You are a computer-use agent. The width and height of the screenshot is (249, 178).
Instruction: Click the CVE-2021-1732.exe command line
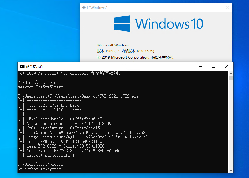[78, 96]
